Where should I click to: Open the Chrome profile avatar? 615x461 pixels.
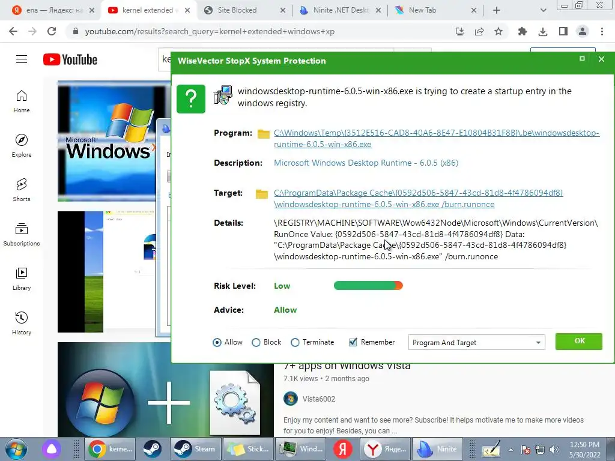point(583,31)
